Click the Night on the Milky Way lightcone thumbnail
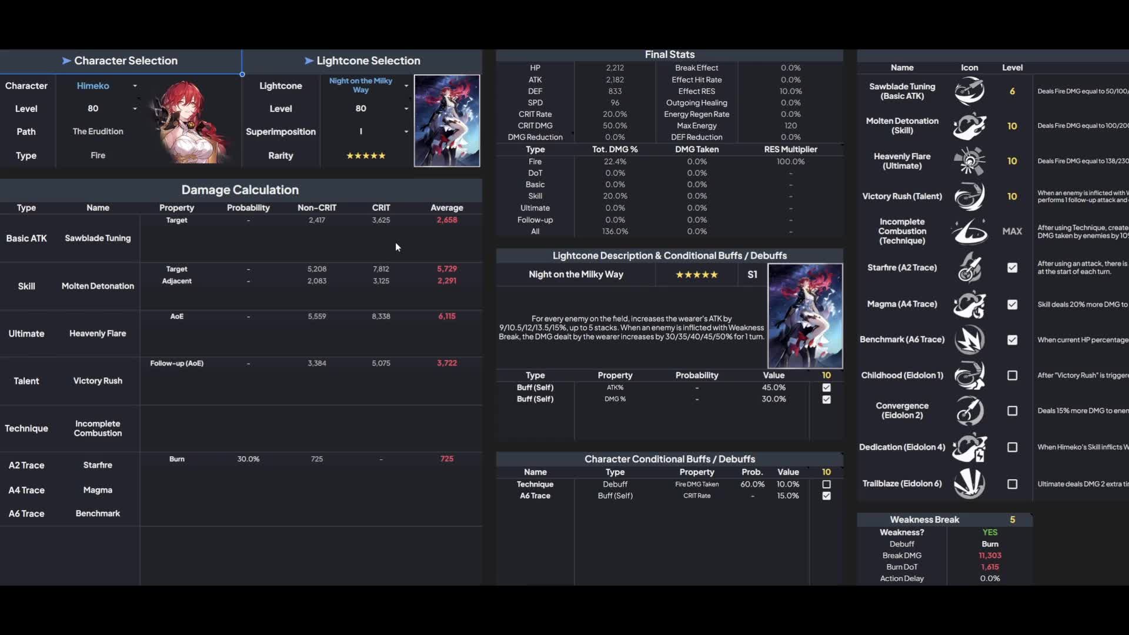Viewport: 1129px width, 635px height. click(447, 119)
